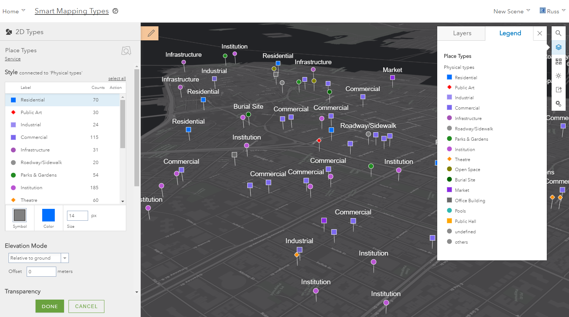Screen dimensions: 569x317
Task: Select the Public Art row in the style list
Action: 62,113
